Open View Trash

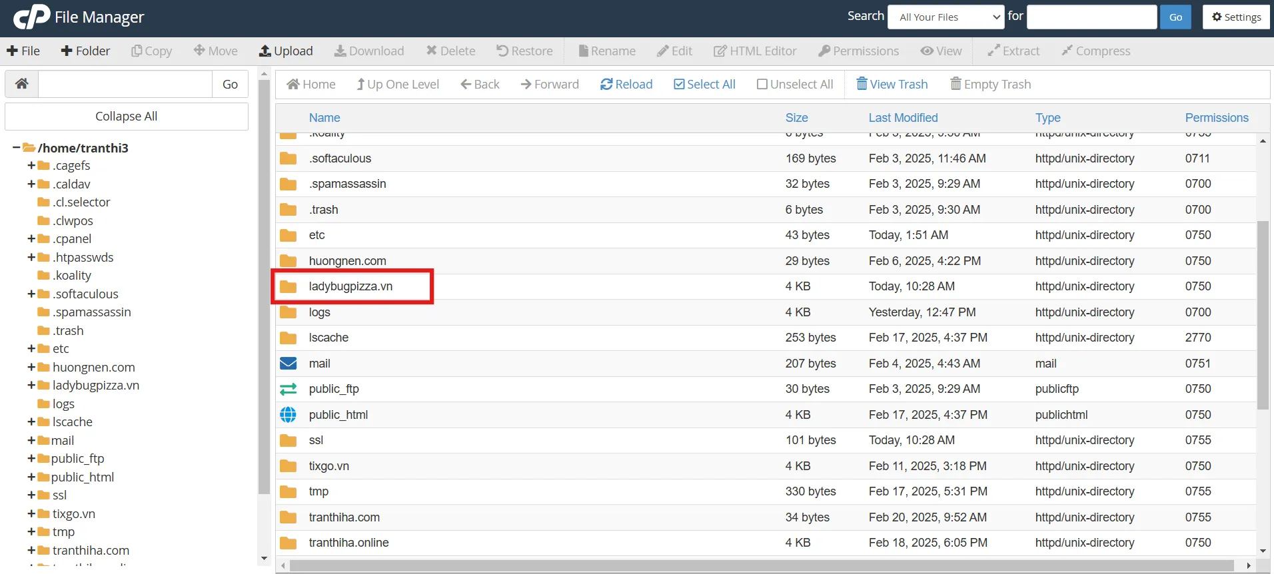click(892, 84)
